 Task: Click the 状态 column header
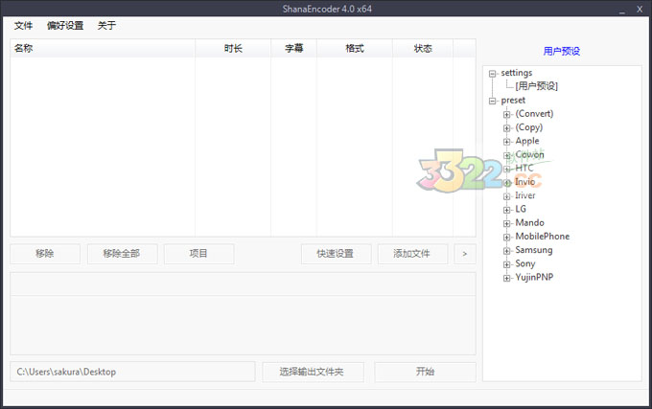point(423,49)
